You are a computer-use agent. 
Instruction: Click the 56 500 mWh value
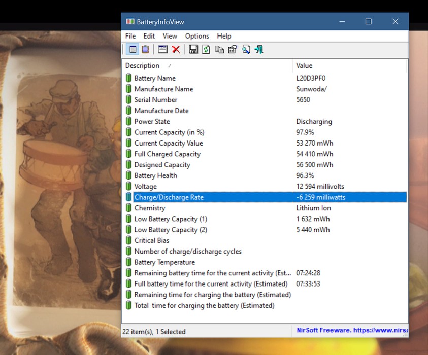pyautogui.click(x=315, y=165)
